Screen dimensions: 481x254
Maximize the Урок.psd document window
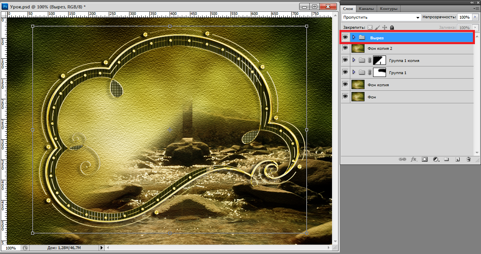coord(315,6)
